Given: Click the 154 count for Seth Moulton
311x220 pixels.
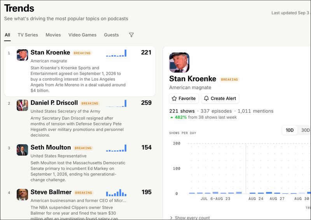Looking at the screenshot, I should coord(147,147).
